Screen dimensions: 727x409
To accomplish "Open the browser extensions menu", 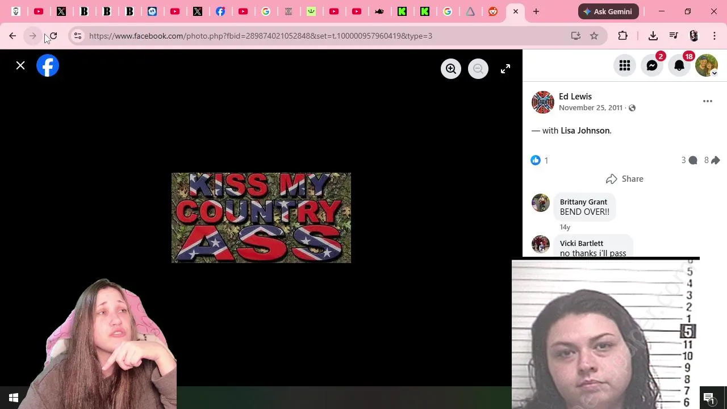I will click(623, 36).
